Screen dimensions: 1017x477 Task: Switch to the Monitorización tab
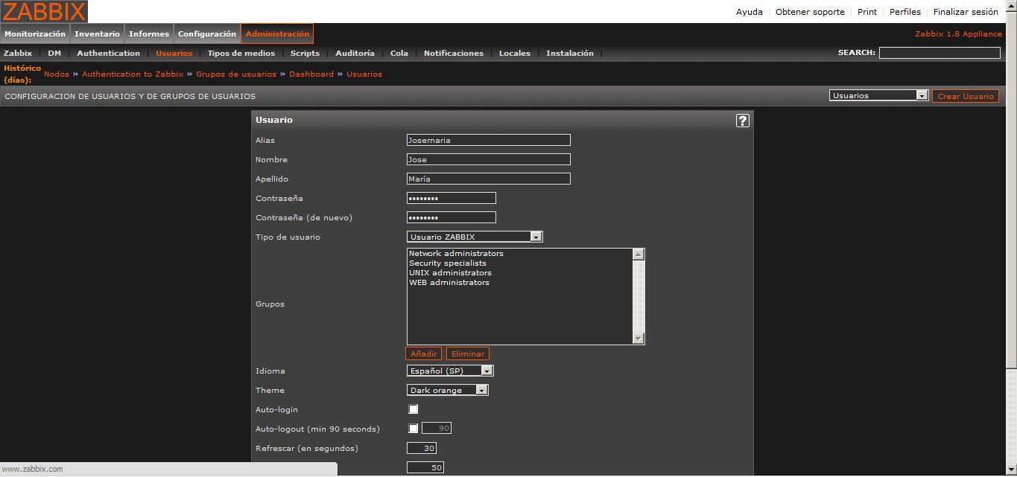coord(35,34)
